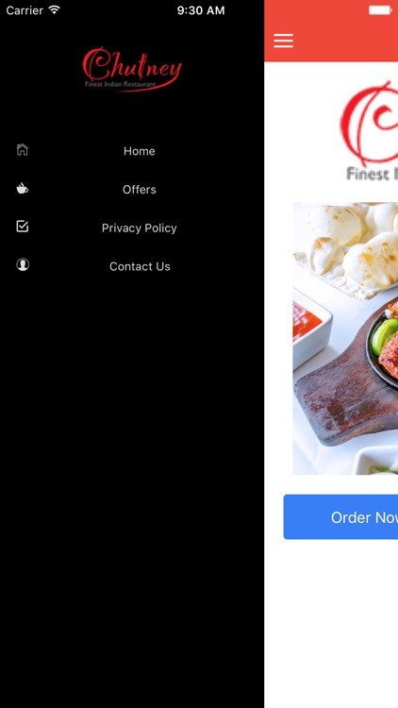Tap the battery icon in status bar

380,10
